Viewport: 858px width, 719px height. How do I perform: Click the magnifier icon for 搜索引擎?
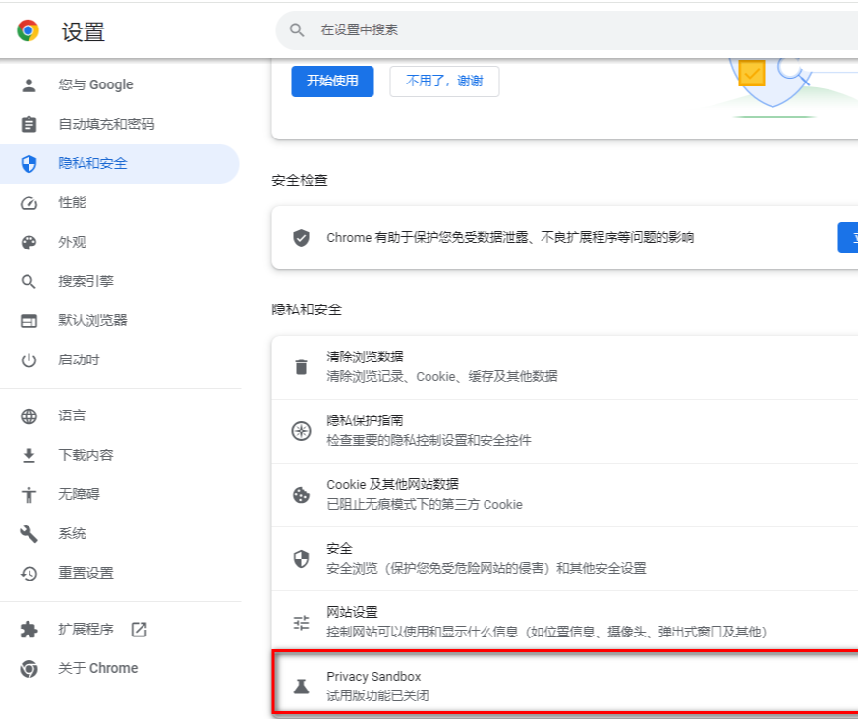coord(29,282)
